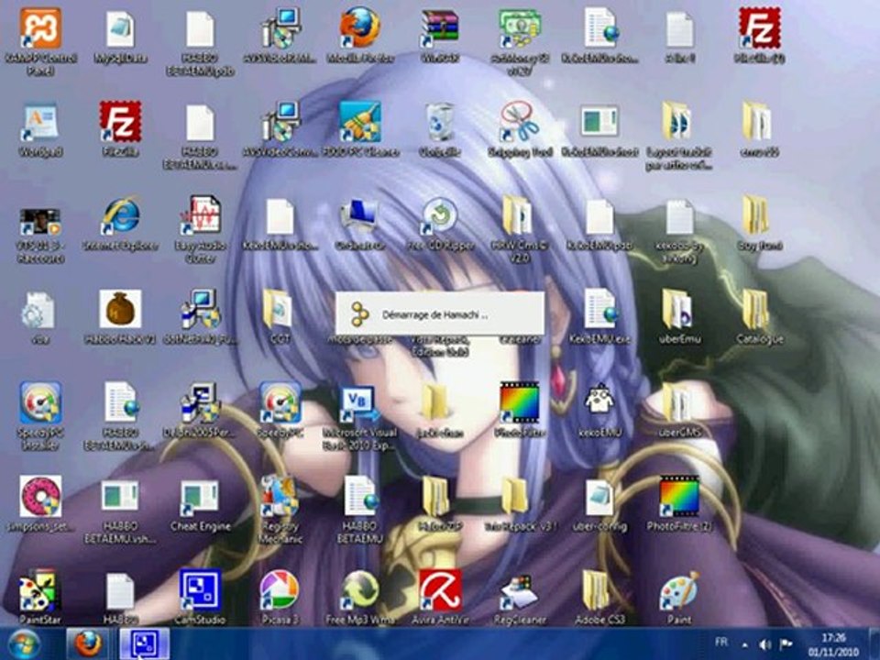880x660 pixels.
Task: Open the simpsons_set donut icon
Action: 40,497
